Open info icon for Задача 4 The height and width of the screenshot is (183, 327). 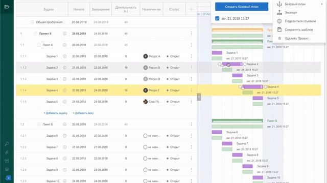pos(65,90)
